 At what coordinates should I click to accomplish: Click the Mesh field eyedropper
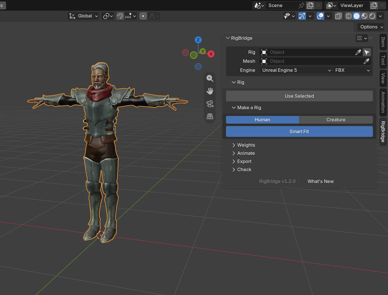366,61
